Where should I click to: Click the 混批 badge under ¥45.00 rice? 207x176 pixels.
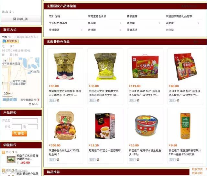tap(52, 100)
